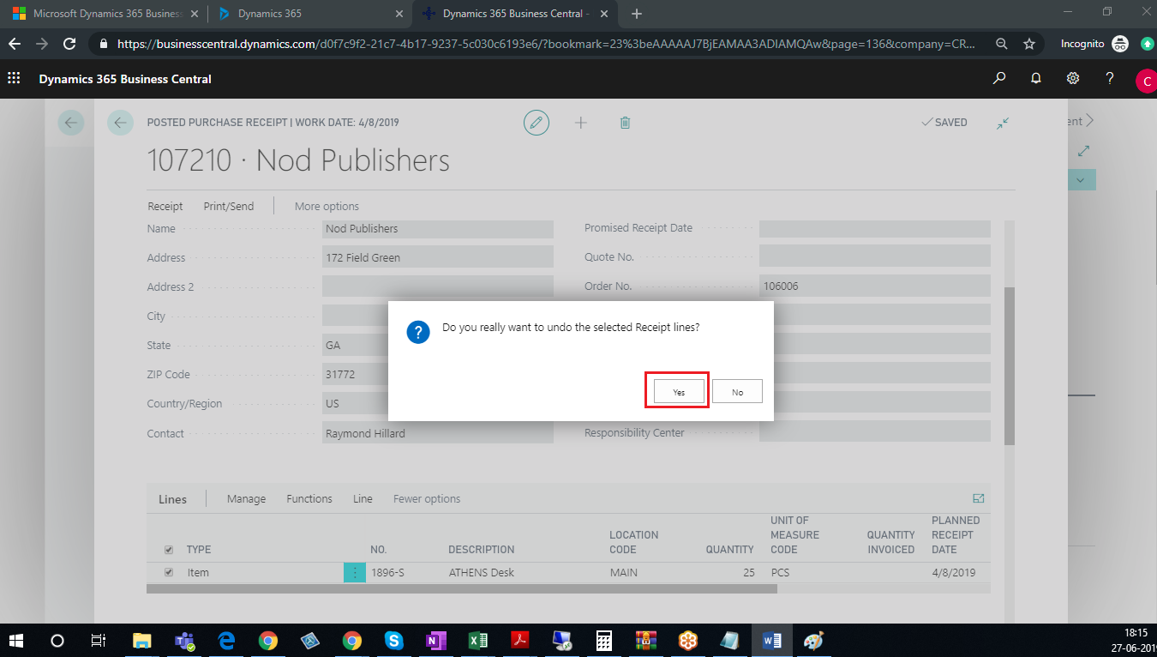Click the ATHENS Desk description cell
1157x657 pixels.
tap(481, 572)
